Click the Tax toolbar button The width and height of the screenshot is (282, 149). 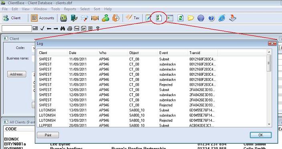[133, 18]
